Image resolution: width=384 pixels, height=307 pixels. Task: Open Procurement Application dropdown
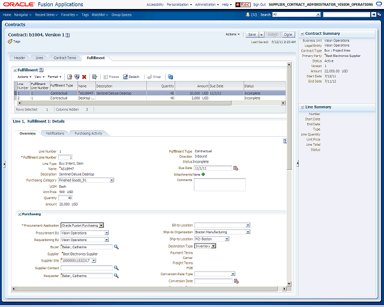(101, 225)
